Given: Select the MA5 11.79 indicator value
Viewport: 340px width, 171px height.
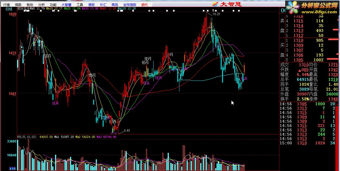Looking at the screenshot, I should click(x=37, y=9).
